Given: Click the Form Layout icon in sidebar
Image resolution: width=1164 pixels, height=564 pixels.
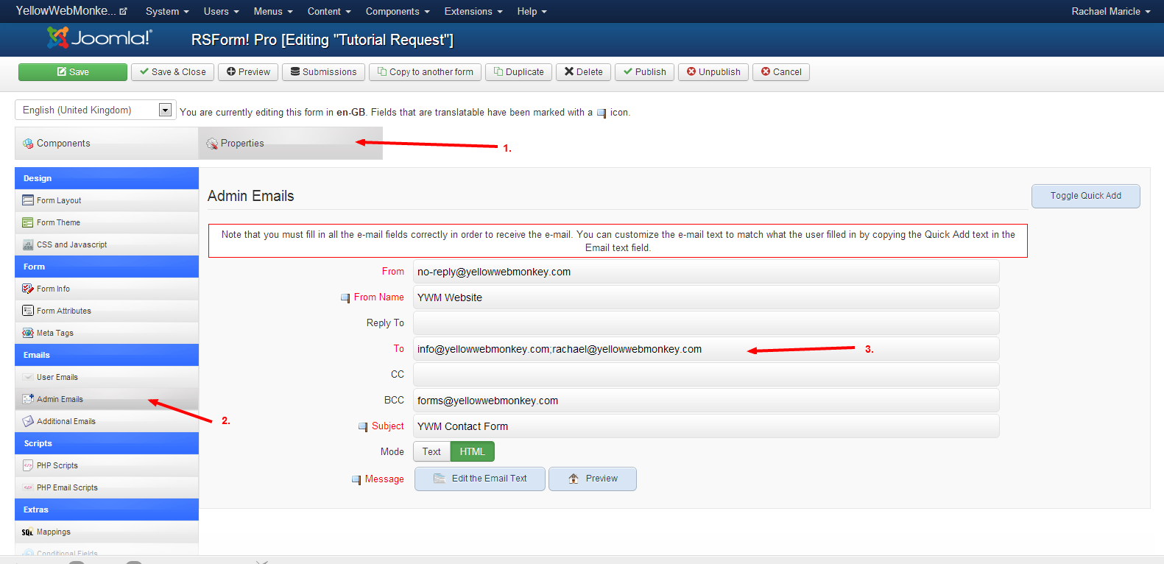Looking at the screenshot, I should (28, 200).
